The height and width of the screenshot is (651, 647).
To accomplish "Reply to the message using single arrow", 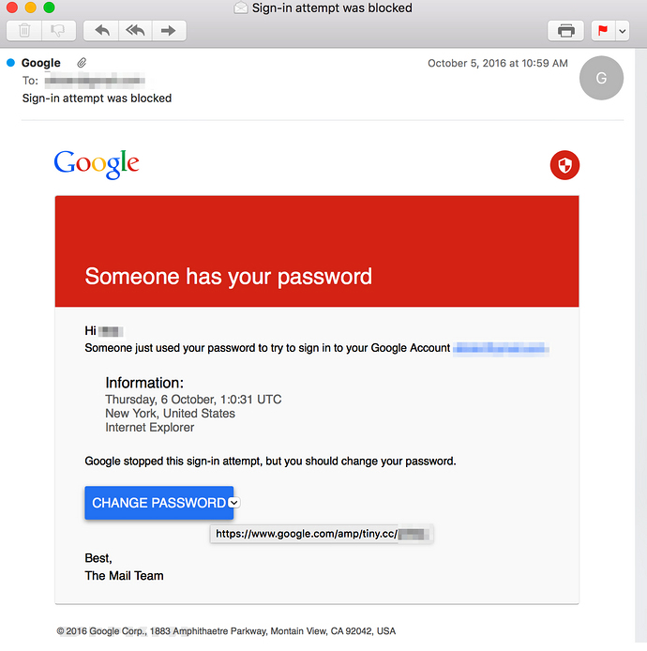I will coord(101,31).
